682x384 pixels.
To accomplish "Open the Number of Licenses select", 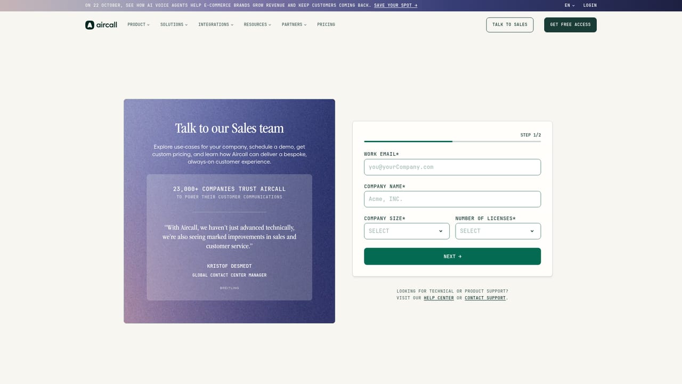I will pos(498,231).
